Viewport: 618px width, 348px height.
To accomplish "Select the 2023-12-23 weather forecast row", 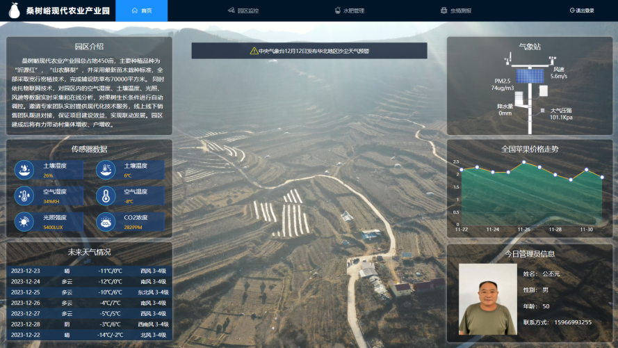I will click(89, 271).
